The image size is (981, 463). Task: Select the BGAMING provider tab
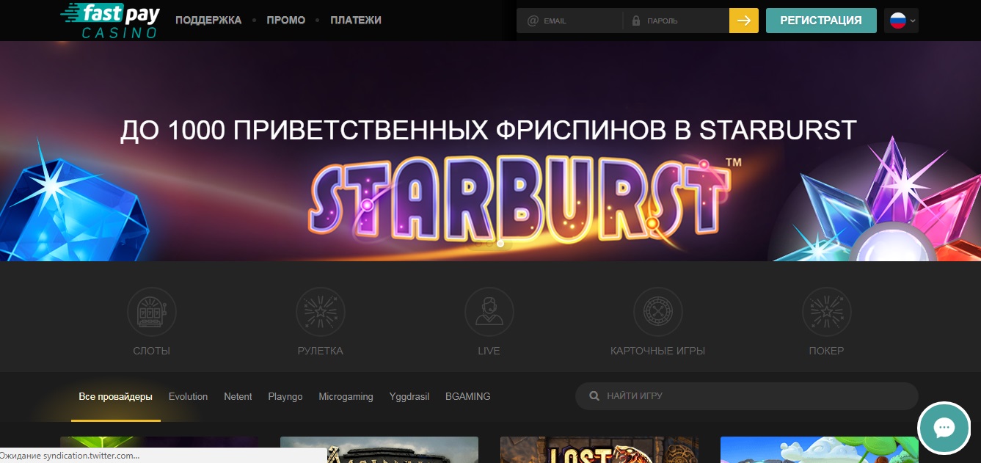pos(468,397)
